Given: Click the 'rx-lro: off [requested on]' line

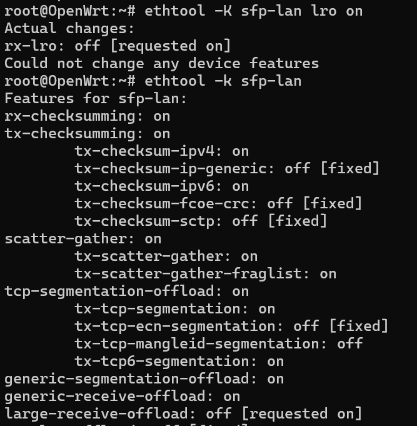Looking at the screenshot, I should (x=118, y=46).
